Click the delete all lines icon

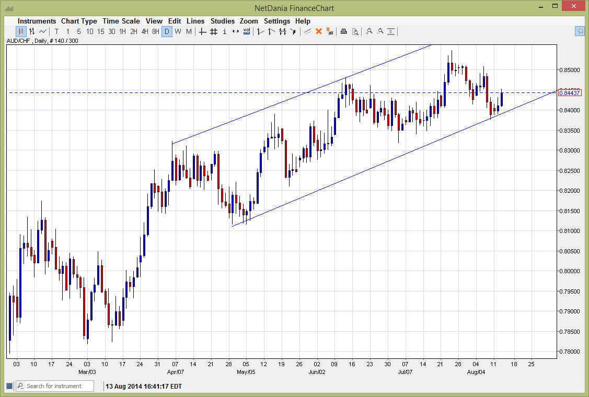pos(330,31)
